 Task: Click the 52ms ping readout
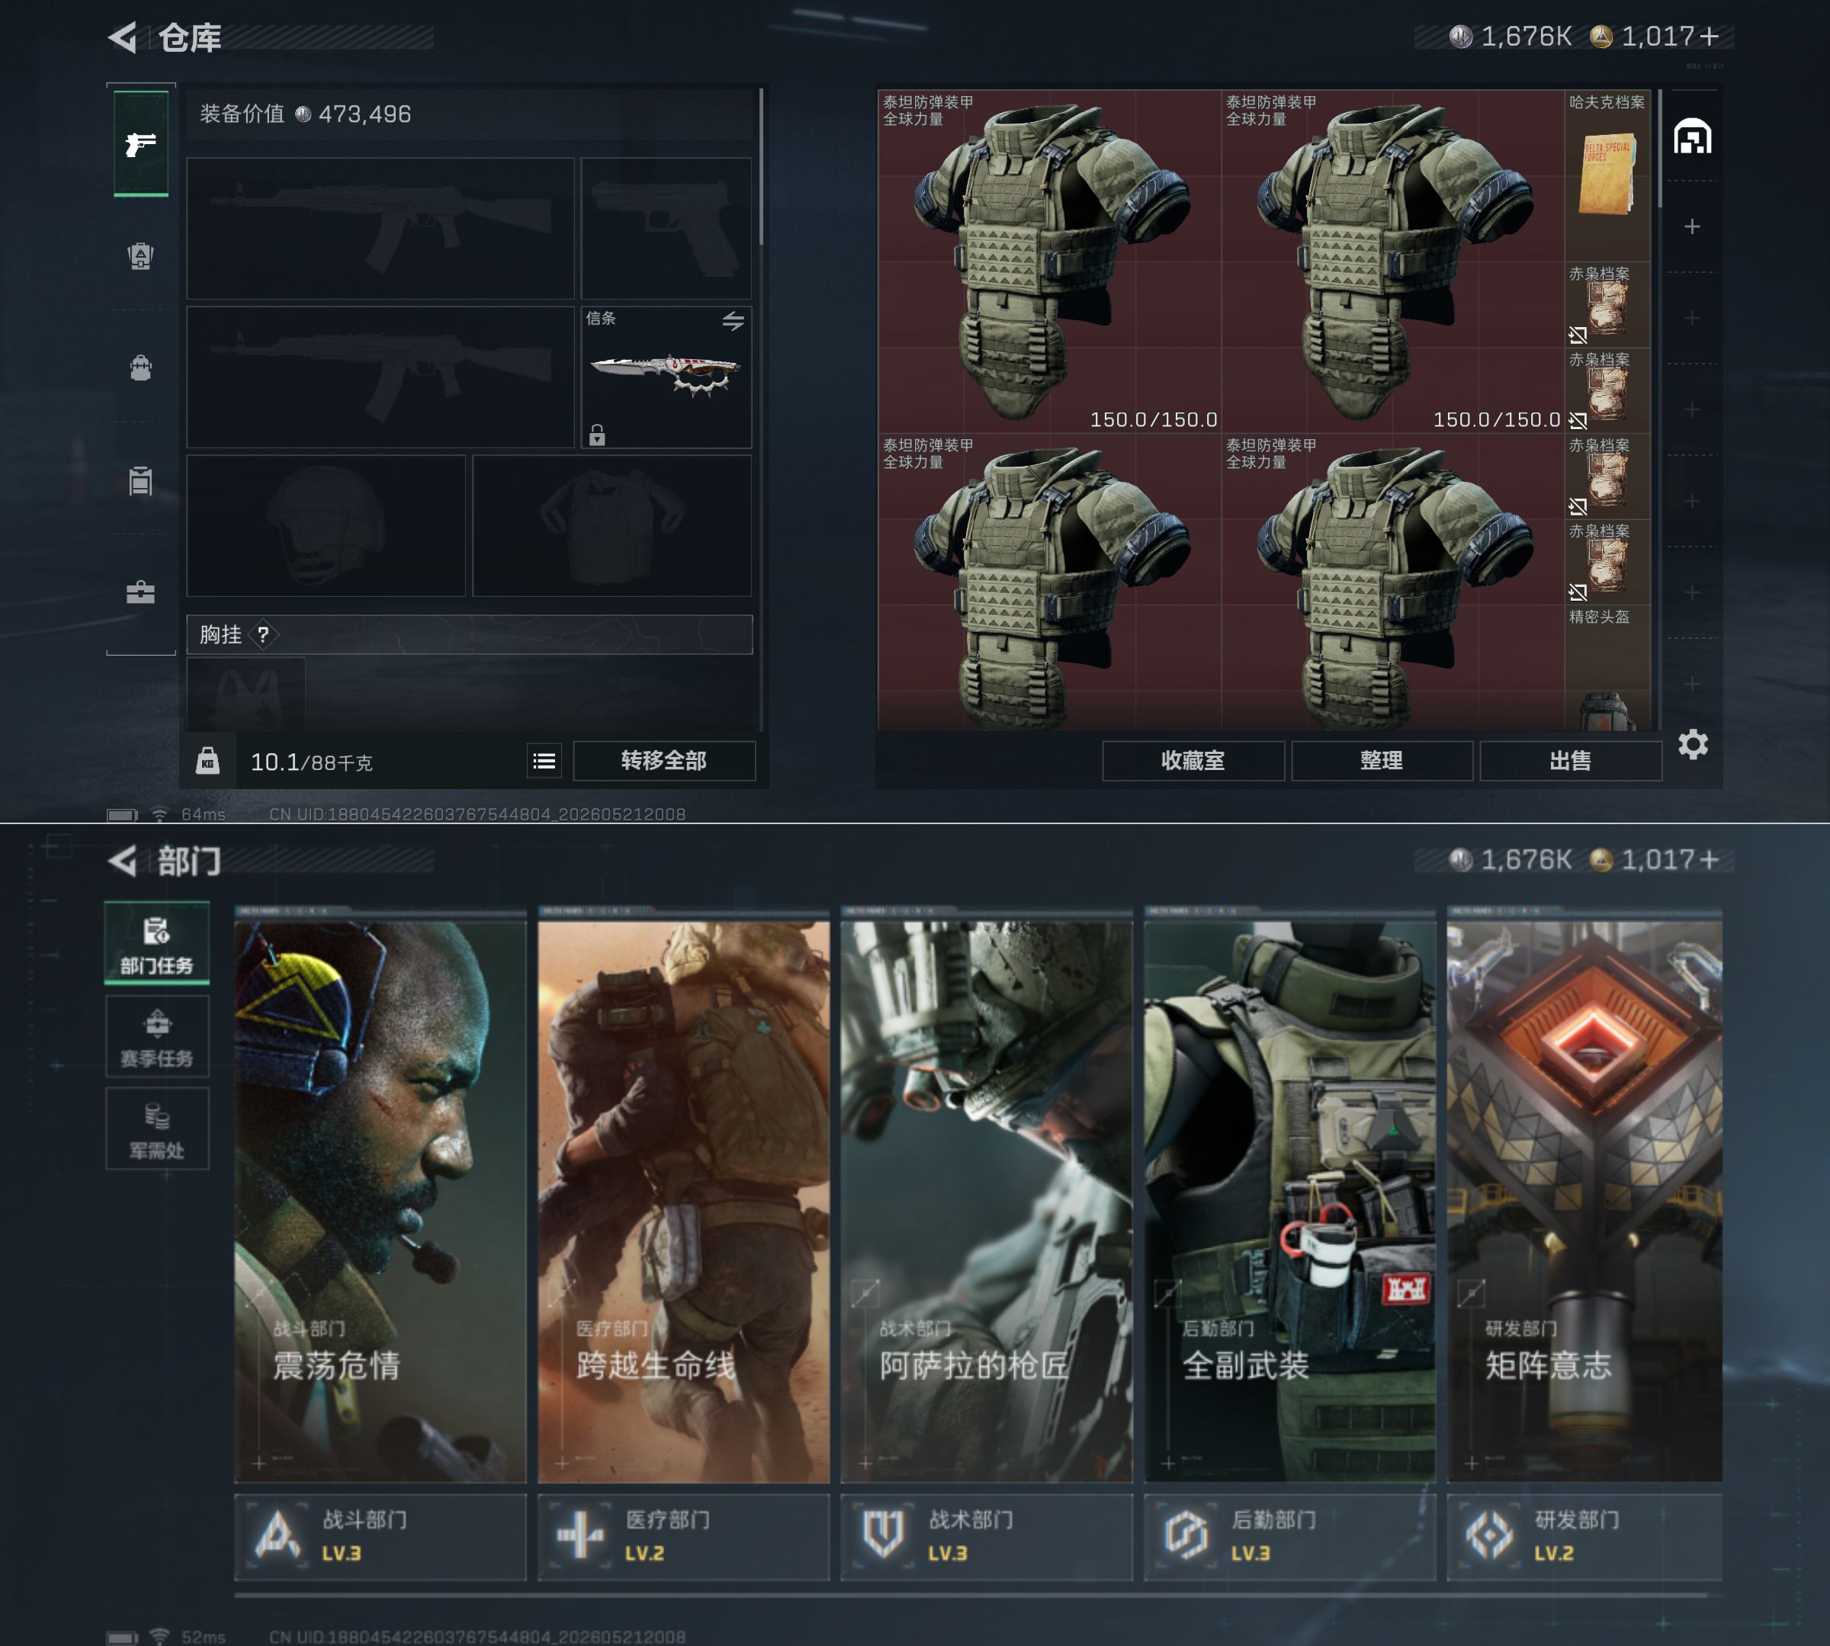click(204, 1637)
